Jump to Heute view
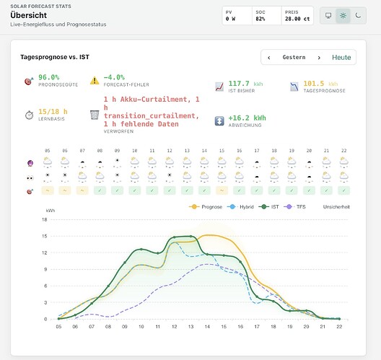The height and width of the screenshot is (360, 381). [x=341, y=57]
